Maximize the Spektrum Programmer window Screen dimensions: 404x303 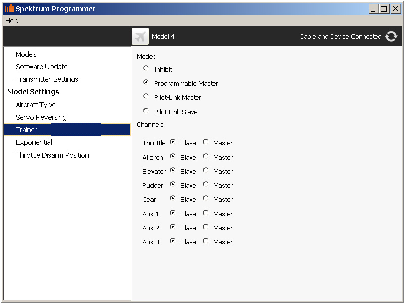coord(384,9)
